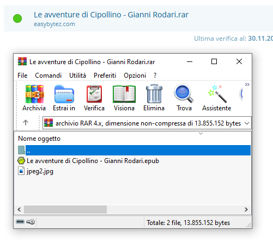
Task: Maximize the WinRAR window
Action: click(214, 62)
